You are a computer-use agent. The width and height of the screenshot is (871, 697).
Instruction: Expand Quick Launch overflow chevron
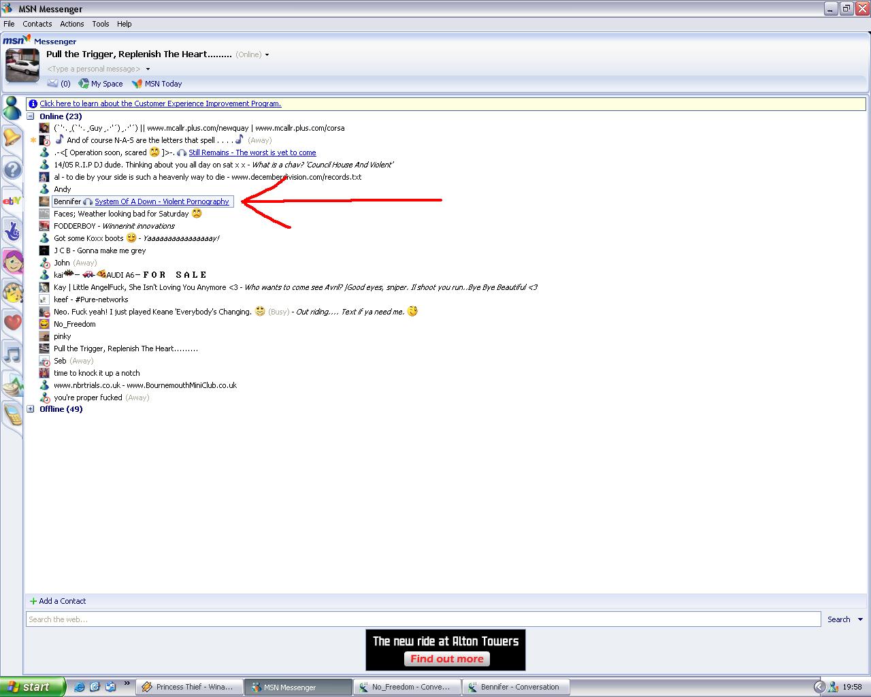point(127,684)
